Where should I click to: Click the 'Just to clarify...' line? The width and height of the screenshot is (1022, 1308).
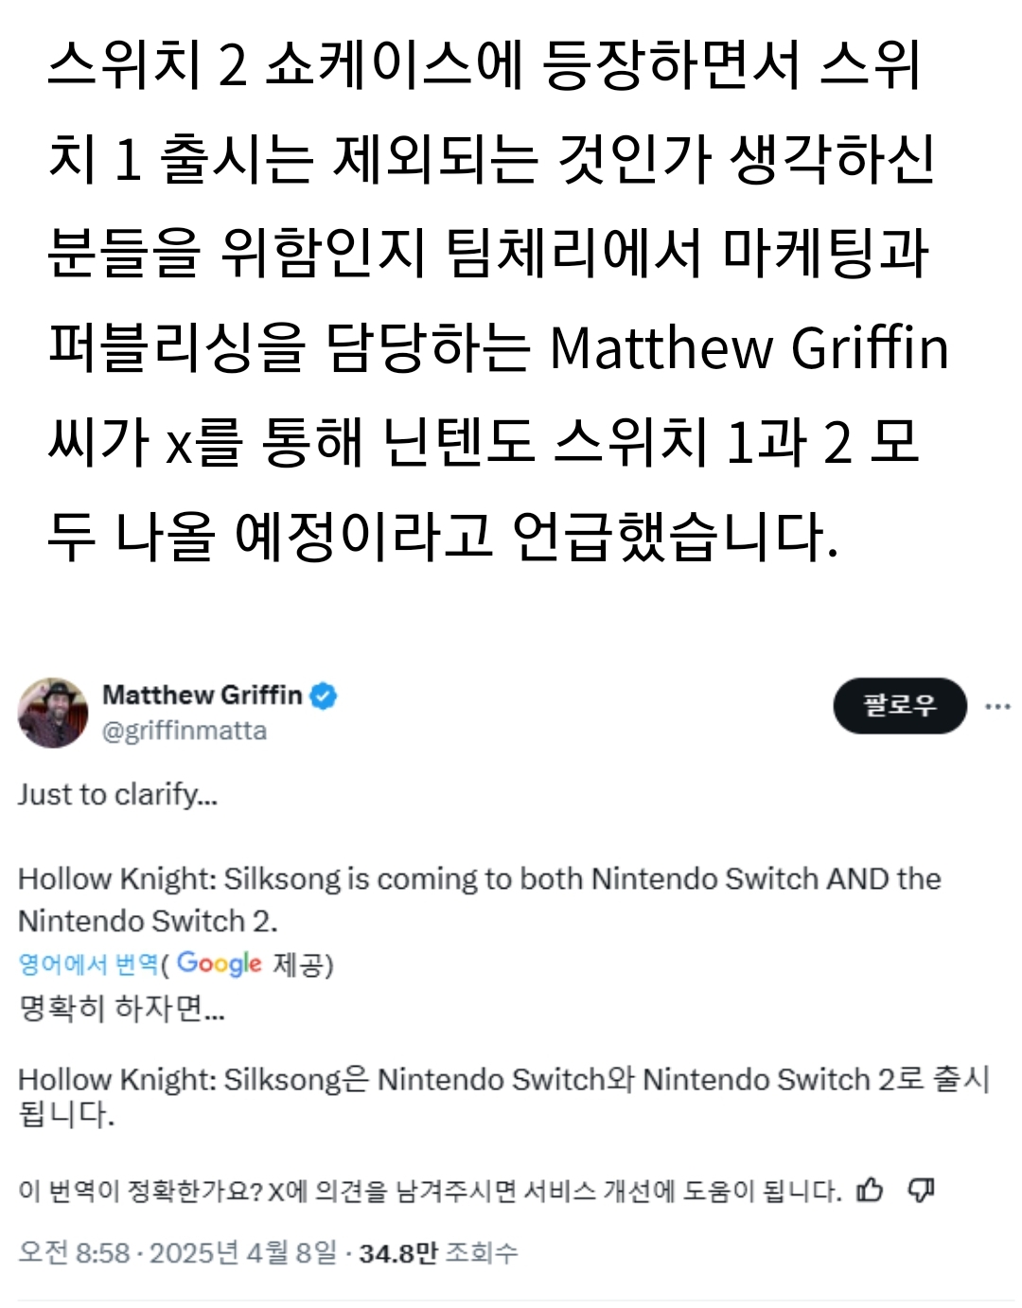coord(117,794)
